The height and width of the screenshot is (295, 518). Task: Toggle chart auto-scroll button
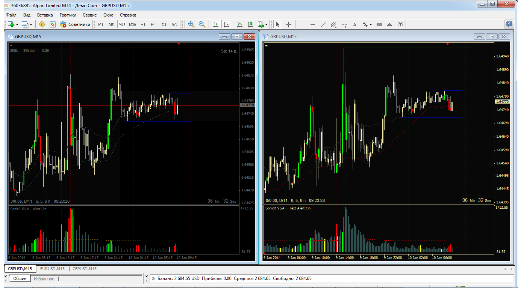[216, 24]
